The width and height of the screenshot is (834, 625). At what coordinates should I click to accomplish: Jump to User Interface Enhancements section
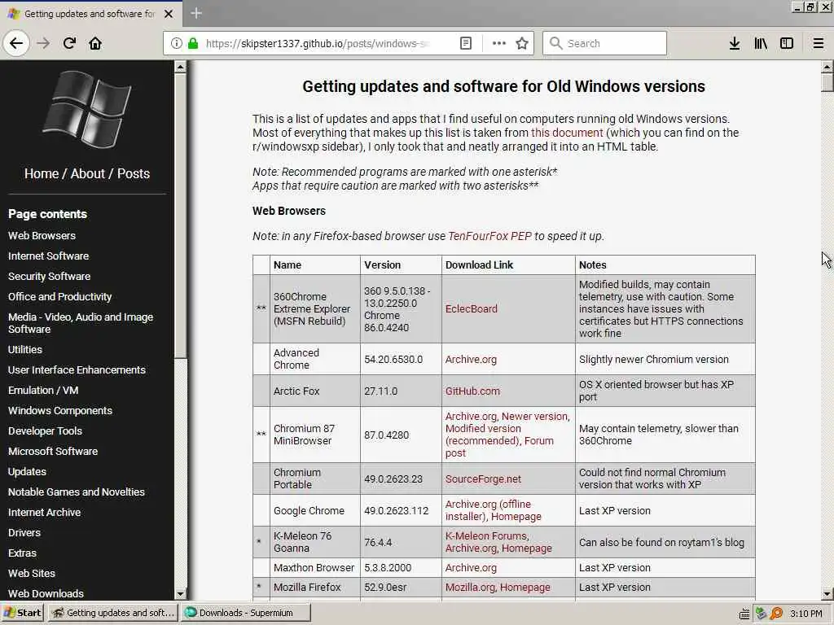pyautogui.click(x=77, y=370)
